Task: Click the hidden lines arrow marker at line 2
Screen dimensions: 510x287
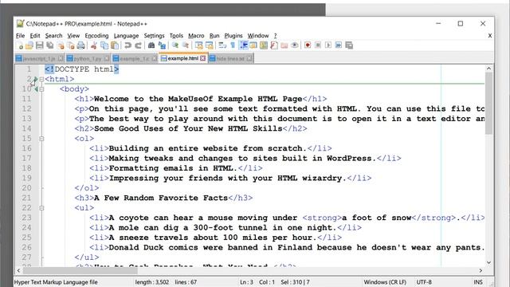Action: click(x=36, y=79)
